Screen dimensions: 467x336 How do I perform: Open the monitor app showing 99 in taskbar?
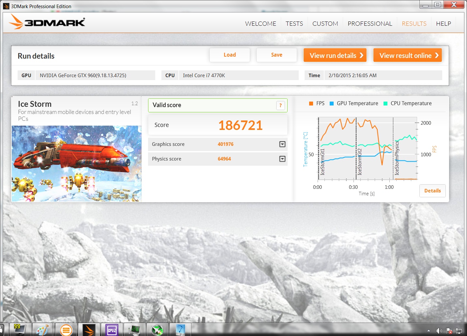click(x=20, y=329)
